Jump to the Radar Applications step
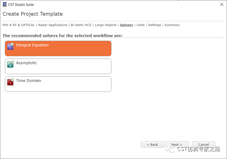Screen dimensions: 227x159 pyautogui.click(x=52, y=25)
